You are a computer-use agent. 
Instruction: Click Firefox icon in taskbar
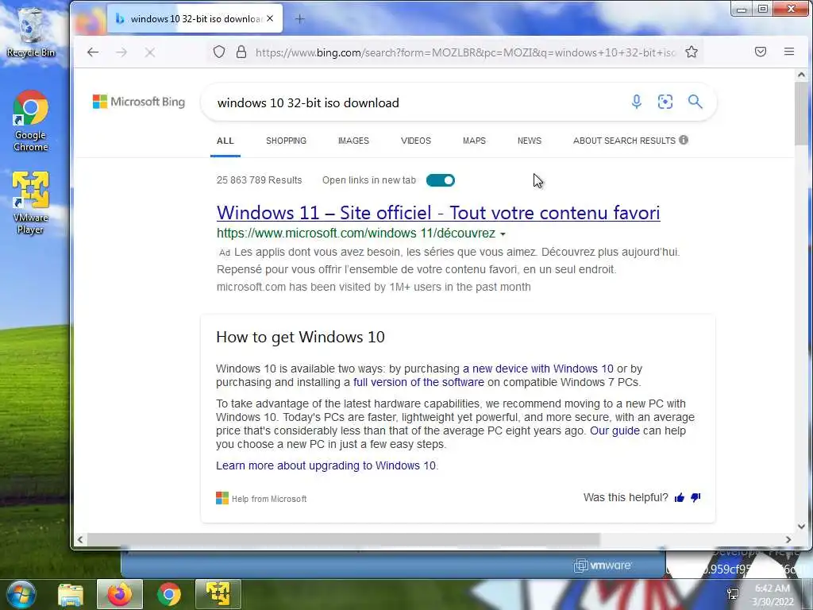coord(120,594)
